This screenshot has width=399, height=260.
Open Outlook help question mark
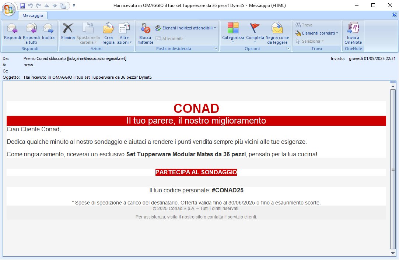point(395,15)
